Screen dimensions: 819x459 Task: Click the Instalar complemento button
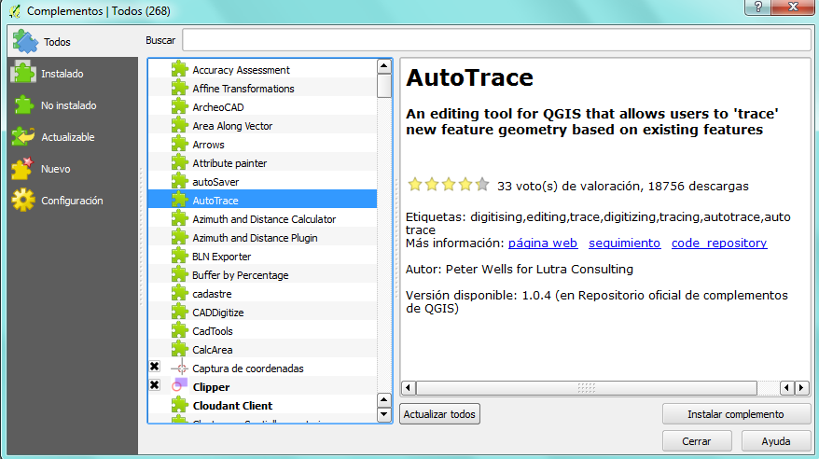coord(736,414)
